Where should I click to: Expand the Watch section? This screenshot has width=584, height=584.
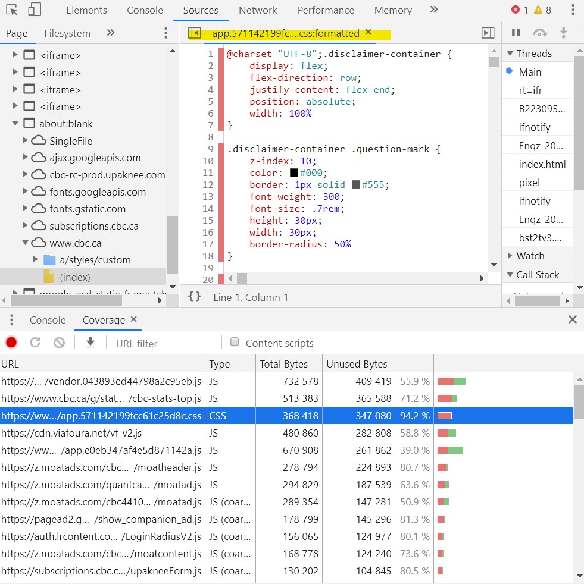[510, 256]
